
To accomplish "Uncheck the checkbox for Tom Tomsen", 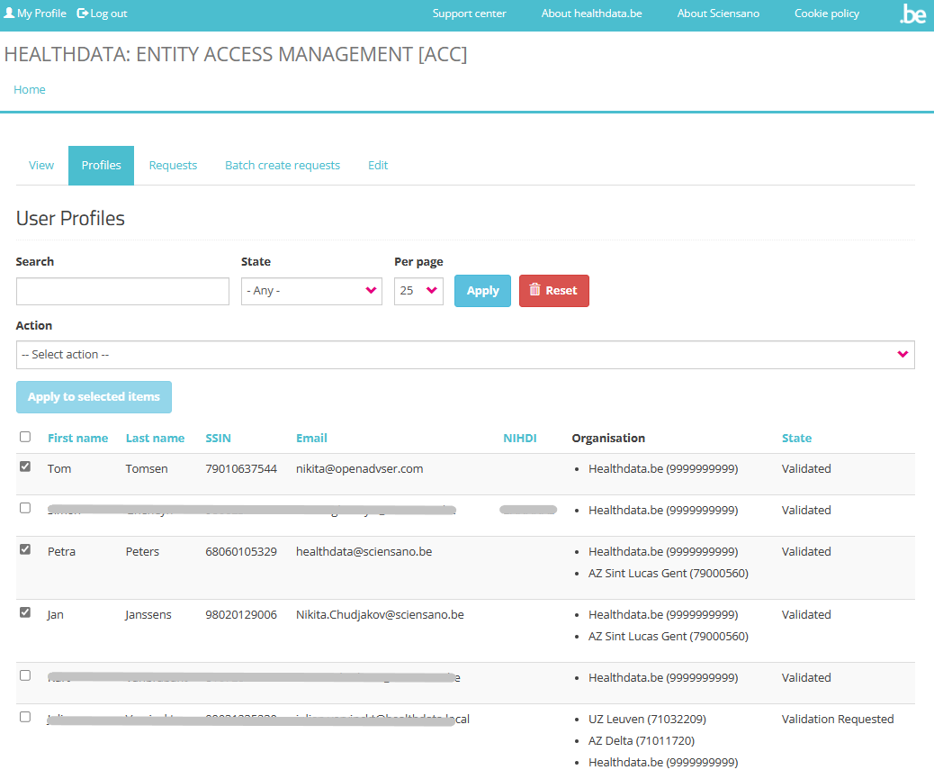I will [x=25, y=466].
